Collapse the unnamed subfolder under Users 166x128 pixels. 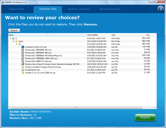[16, 44]
